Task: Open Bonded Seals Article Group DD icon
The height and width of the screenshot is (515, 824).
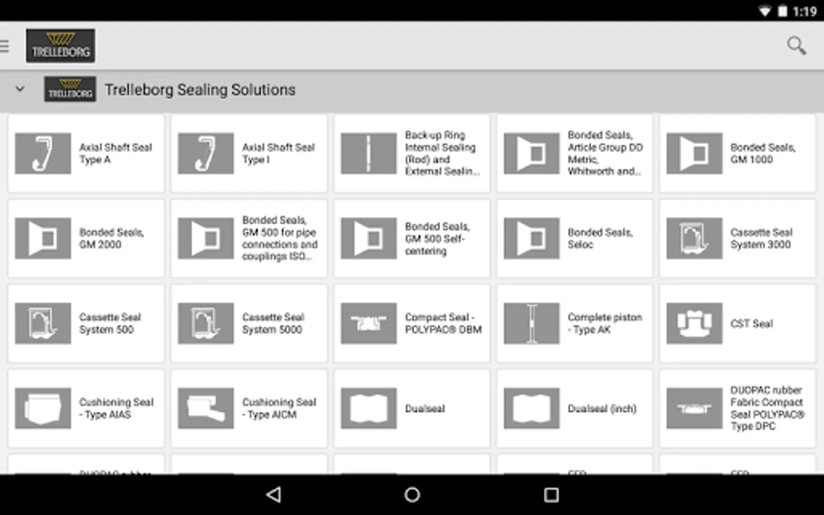Action: coord(532,153)
